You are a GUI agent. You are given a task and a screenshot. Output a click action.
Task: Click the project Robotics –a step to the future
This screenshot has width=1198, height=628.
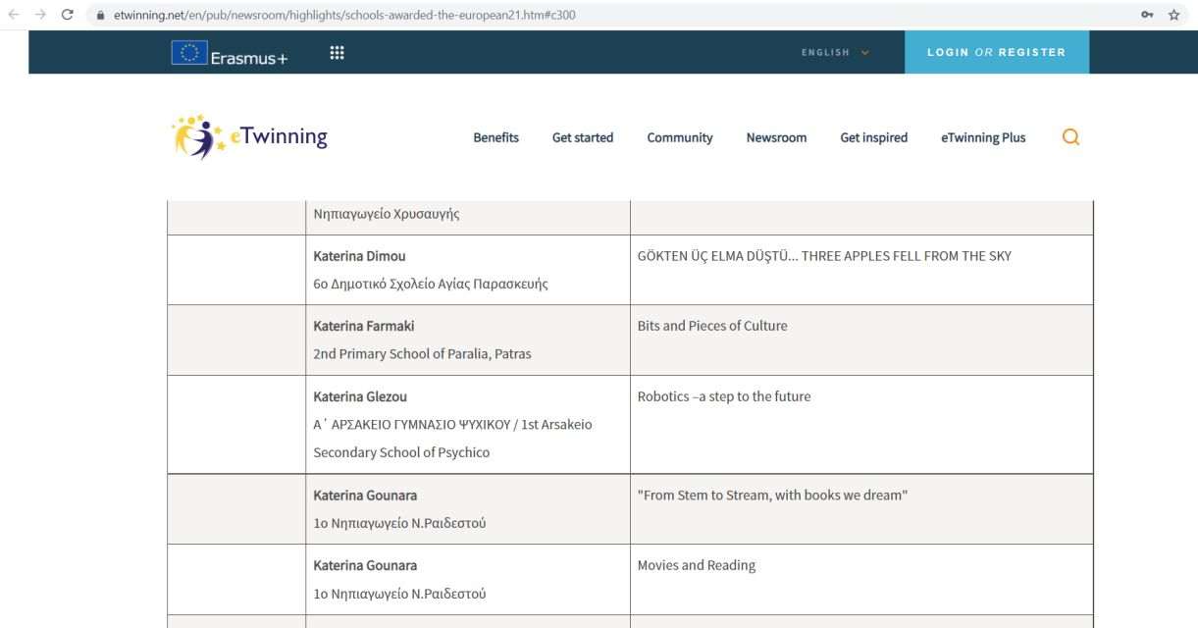click(724, 397)
